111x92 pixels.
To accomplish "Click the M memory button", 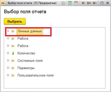I will click(83, 3).
